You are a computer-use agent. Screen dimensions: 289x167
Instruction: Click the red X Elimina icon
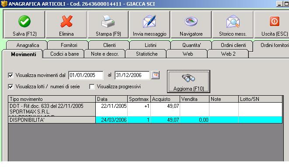click(66, 21)
